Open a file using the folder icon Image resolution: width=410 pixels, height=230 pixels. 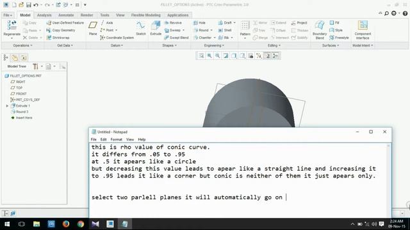click(21, 4)
